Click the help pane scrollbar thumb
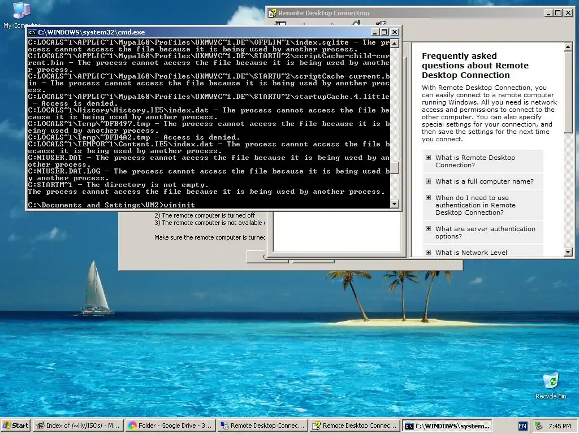579x434 pixels. [x=568, y=92]
